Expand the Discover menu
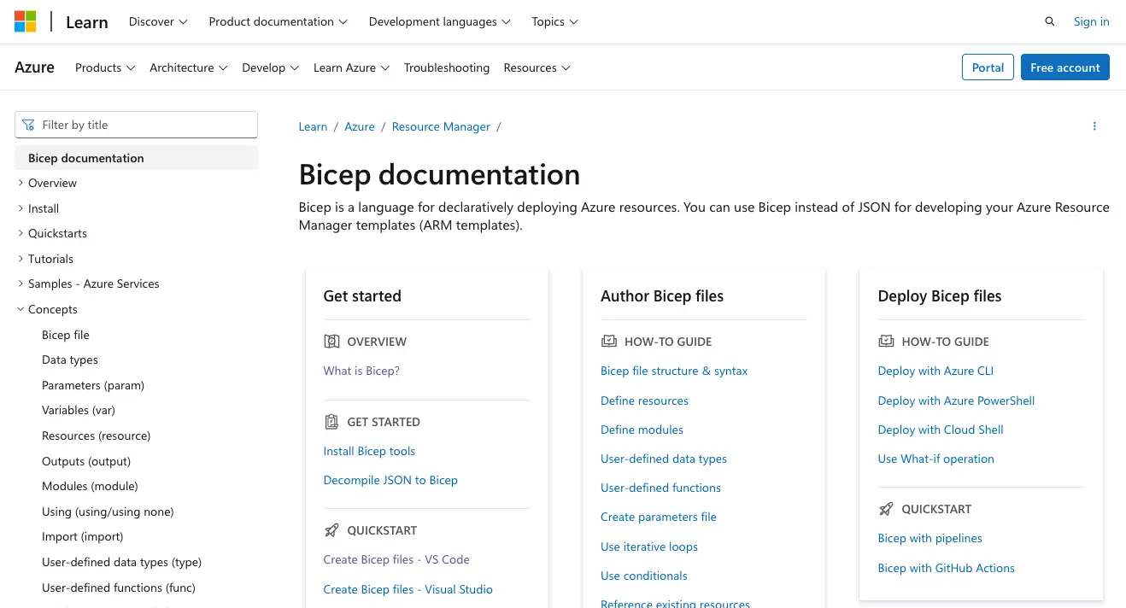 [x=158, y=22]
